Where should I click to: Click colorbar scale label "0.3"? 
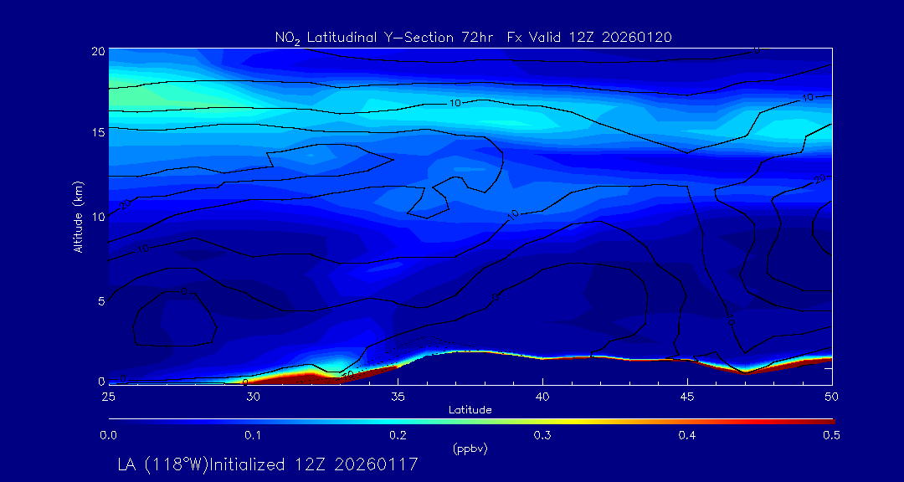coord(542,435)
